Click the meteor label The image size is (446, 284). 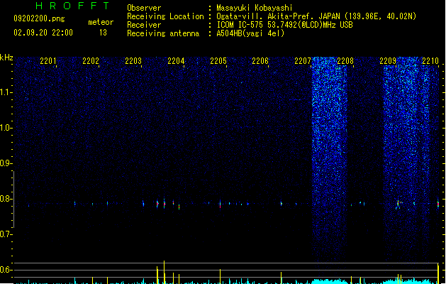coord(101,22)
